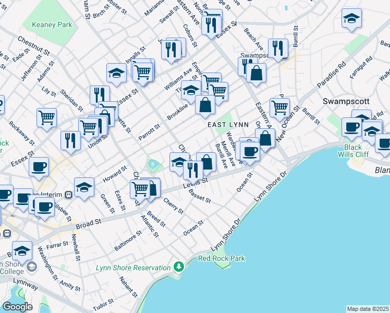The height and width of the screenshot is (313, 390).
Task: Select the shopping cart marker below Ingalls St
Action: (x=143, y=73)
